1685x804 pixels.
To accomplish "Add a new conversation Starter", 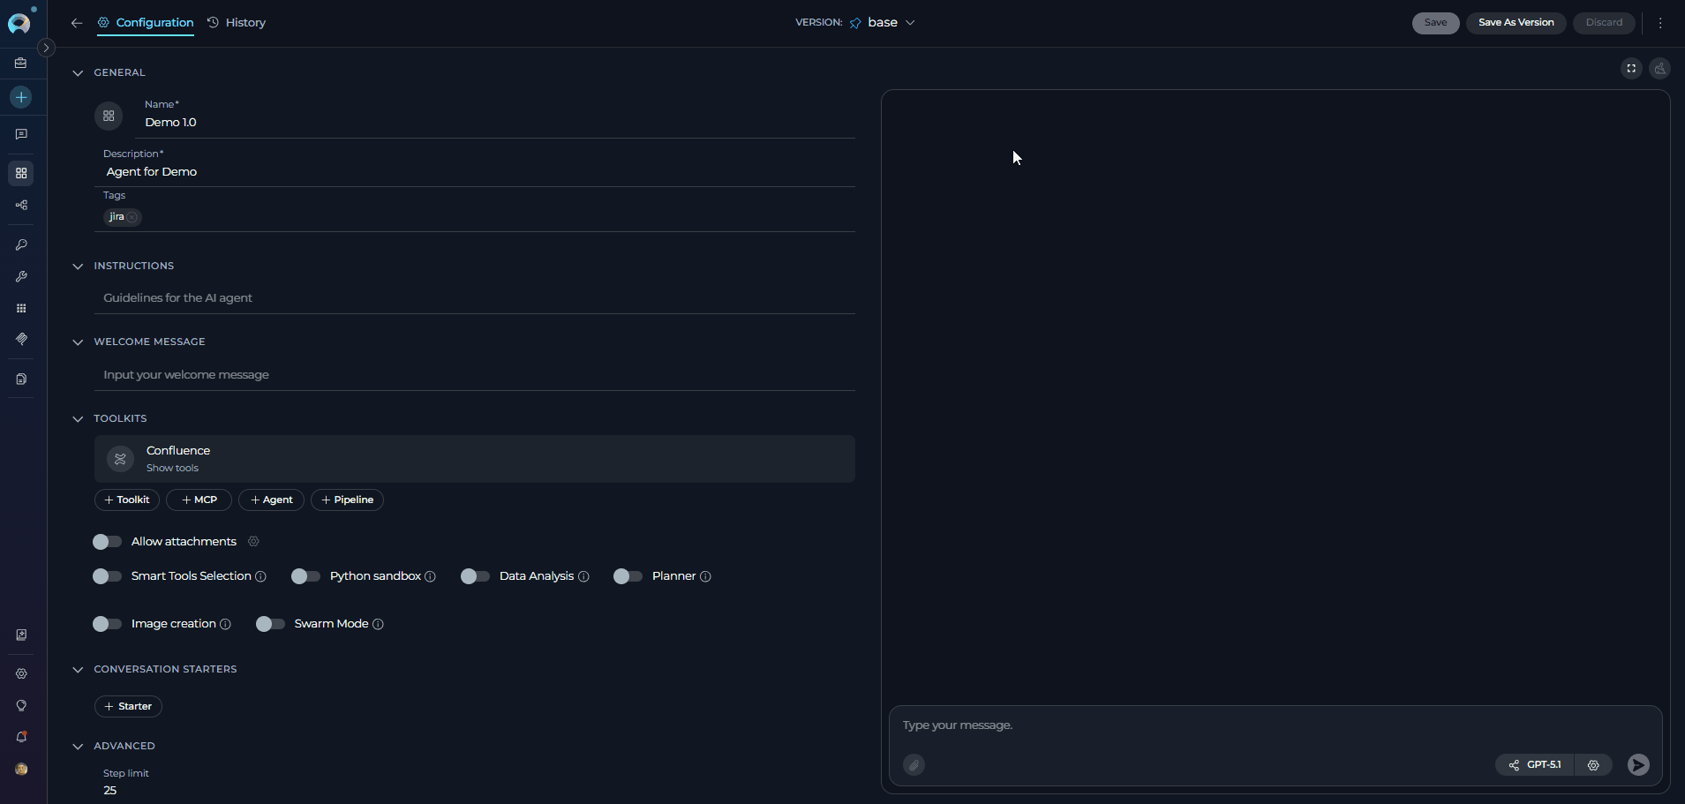I will click(x=128, y=706).
